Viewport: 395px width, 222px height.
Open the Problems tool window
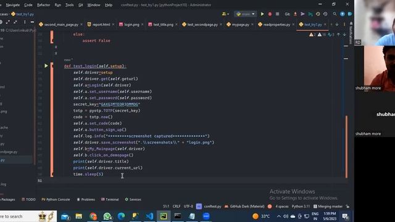(86, 199)
